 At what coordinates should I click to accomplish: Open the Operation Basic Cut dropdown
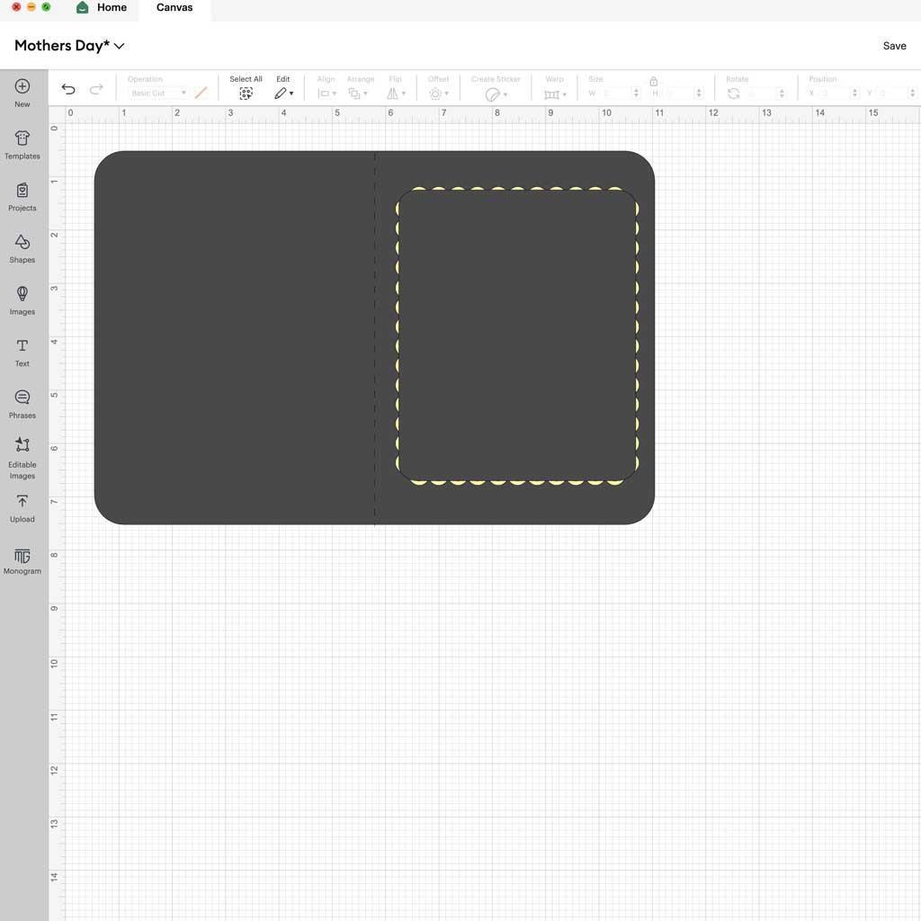click(158, 93)
